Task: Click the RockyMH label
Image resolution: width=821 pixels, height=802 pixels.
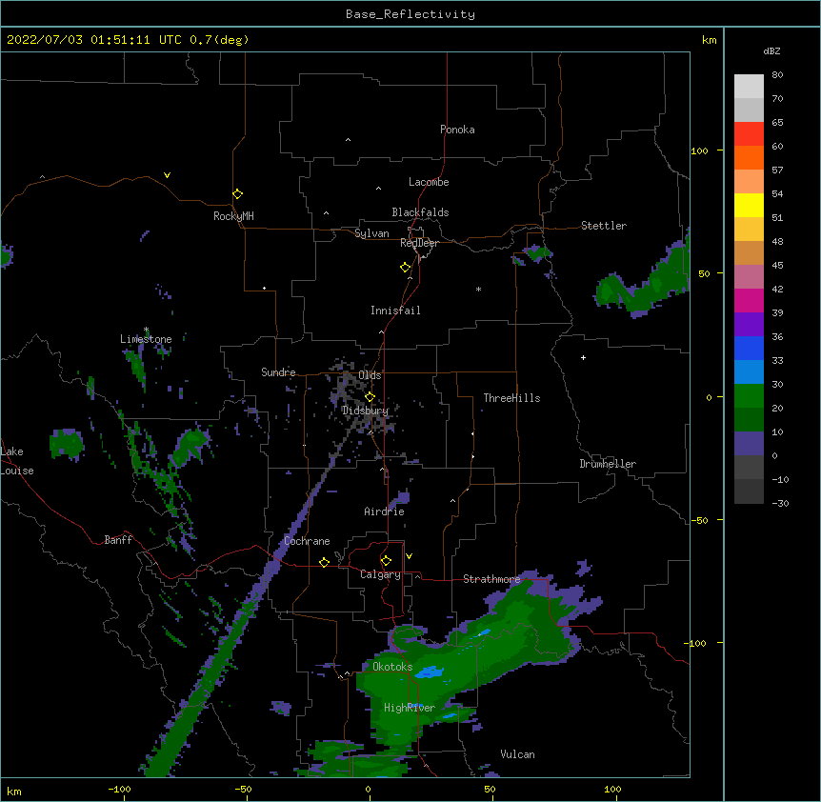Action: point(233,216)
